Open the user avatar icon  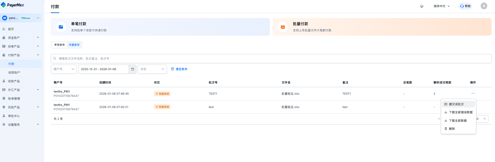tap(484, 6)
